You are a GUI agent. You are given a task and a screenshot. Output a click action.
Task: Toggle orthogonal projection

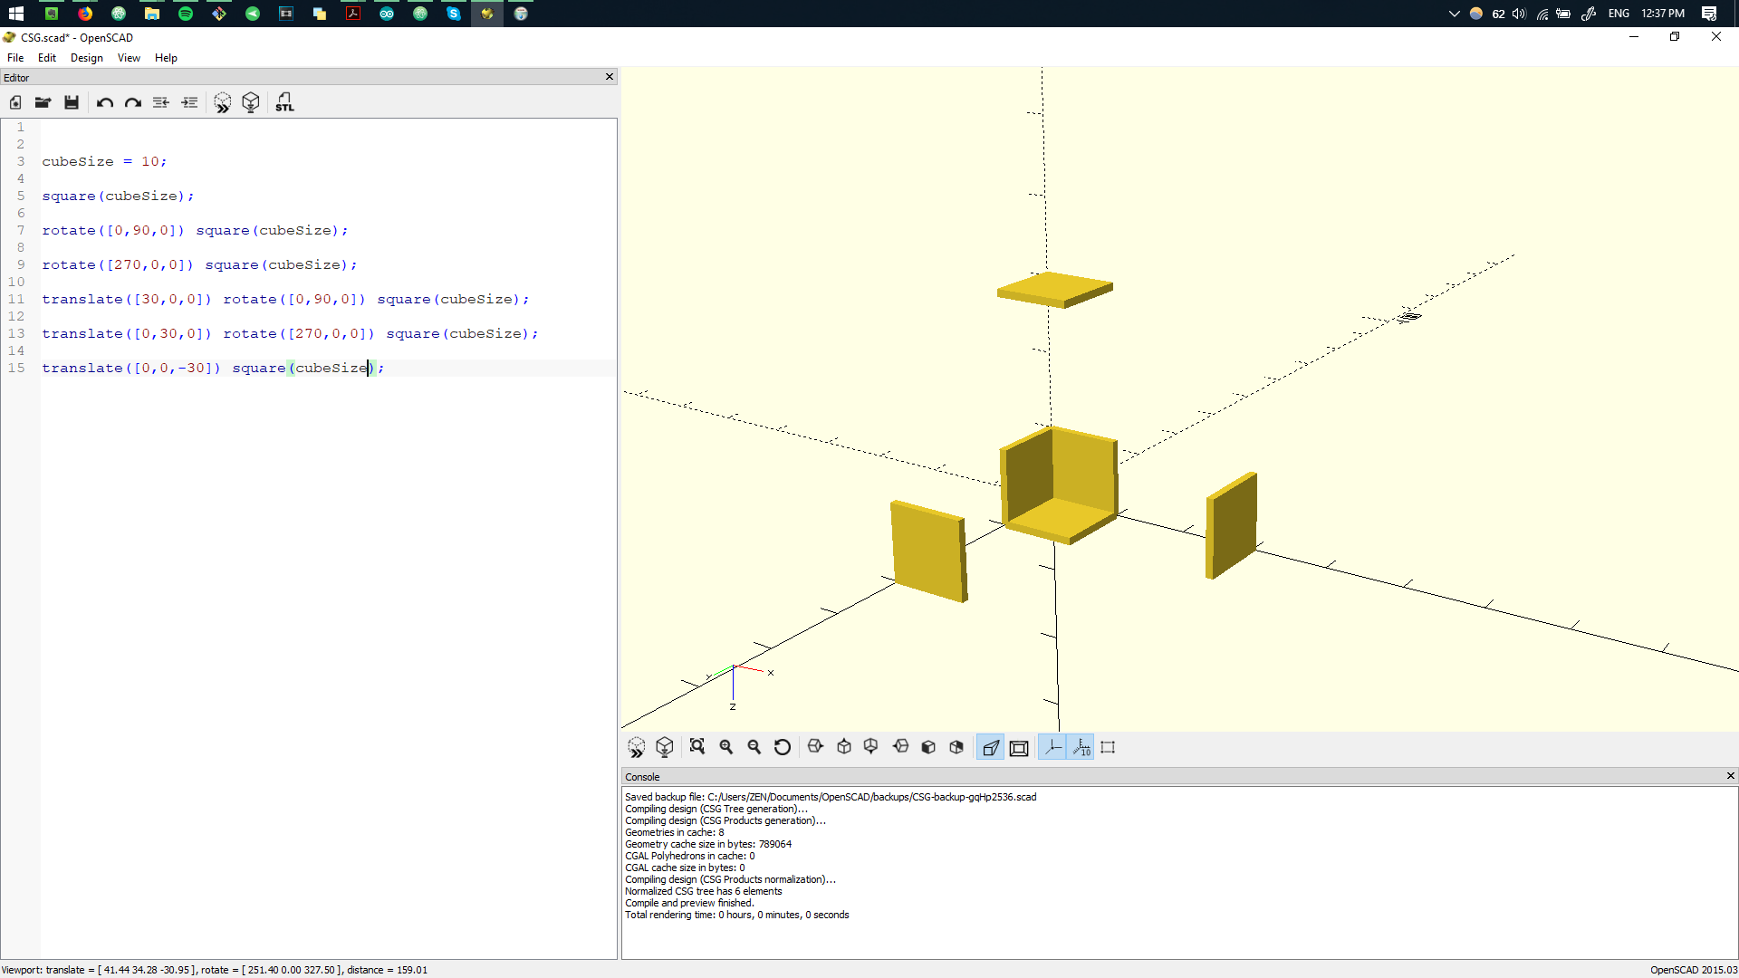point(1019,747)
